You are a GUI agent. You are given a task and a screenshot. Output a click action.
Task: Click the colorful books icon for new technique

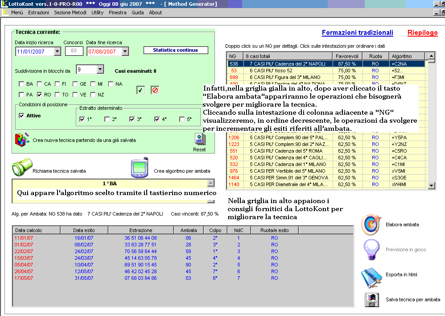pyautogui.click(x=22, y=140)
